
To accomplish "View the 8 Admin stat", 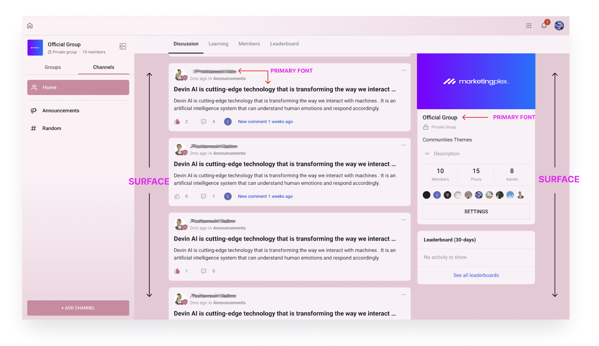I will [x=512, y=174].
